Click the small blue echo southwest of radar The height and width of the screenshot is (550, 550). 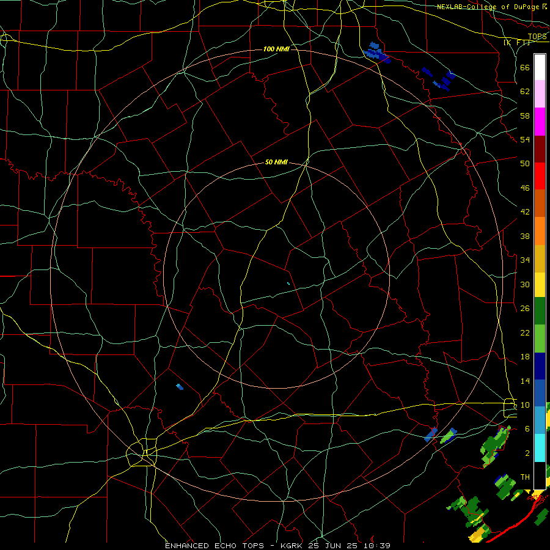[x=180, y=387]
